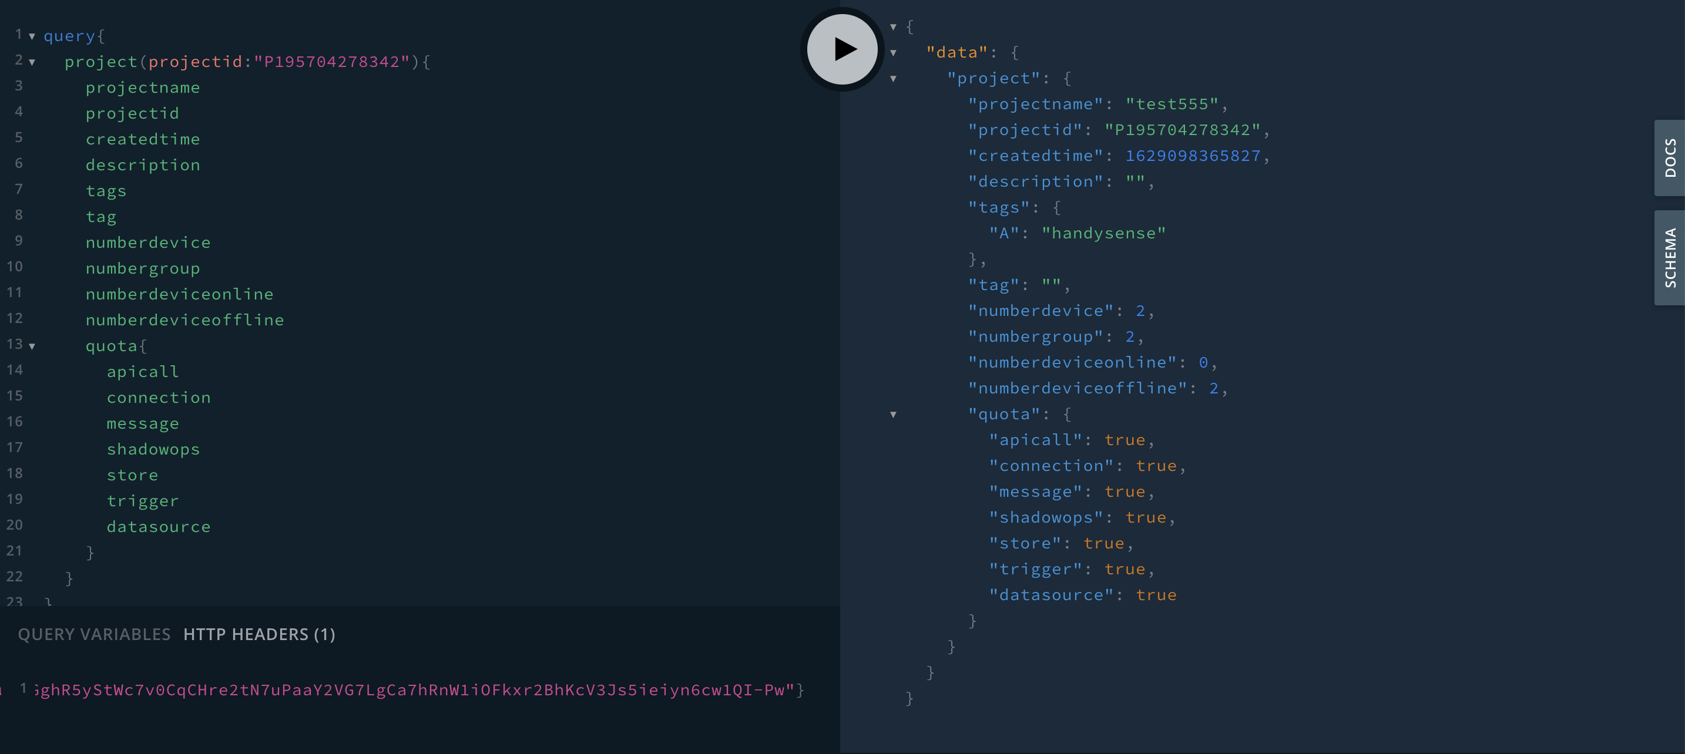This screenshot has height=754, width=1685.
Task: Select "handysense" tag value in response
Action: click(x=1103, y=234)
